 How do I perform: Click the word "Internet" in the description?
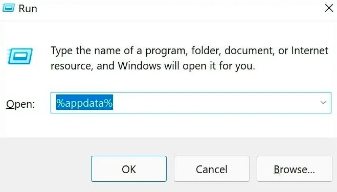[309, 51]
